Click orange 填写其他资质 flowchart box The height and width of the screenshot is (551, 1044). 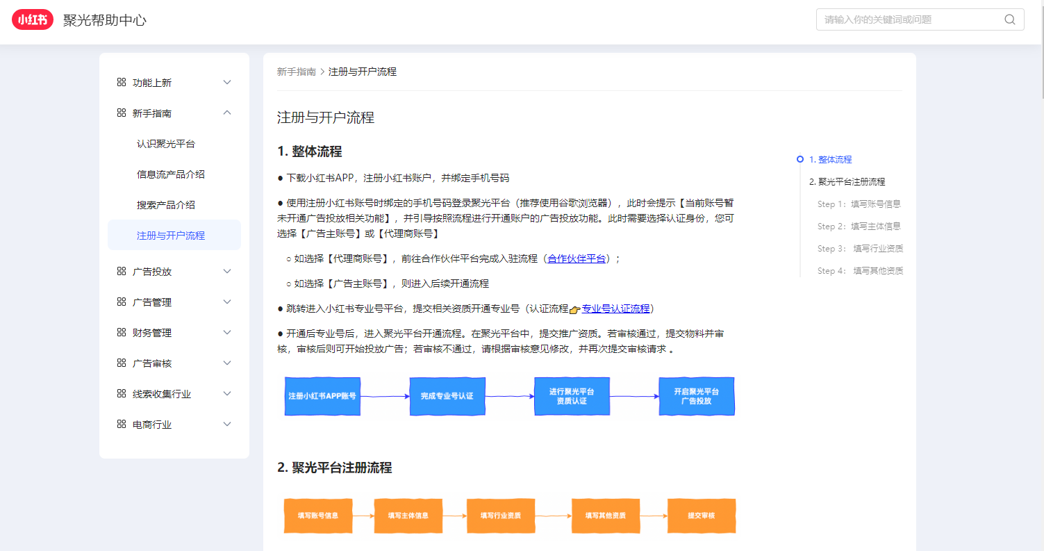click(x=606, y=516)
